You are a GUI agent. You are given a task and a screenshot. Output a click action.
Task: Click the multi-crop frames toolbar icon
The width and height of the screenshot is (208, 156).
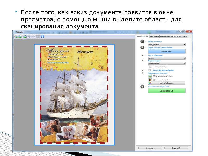pyautogui.click(x=38, y=36)
